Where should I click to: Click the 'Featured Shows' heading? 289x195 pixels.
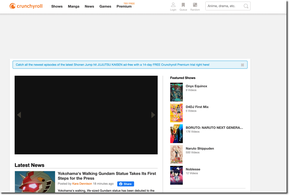183,78
